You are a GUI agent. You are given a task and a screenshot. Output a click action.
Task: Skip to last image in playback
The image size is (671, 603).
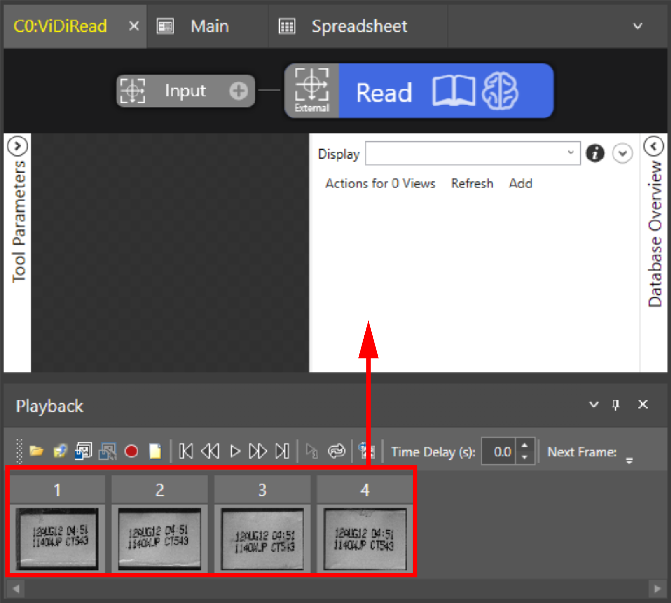282,451
